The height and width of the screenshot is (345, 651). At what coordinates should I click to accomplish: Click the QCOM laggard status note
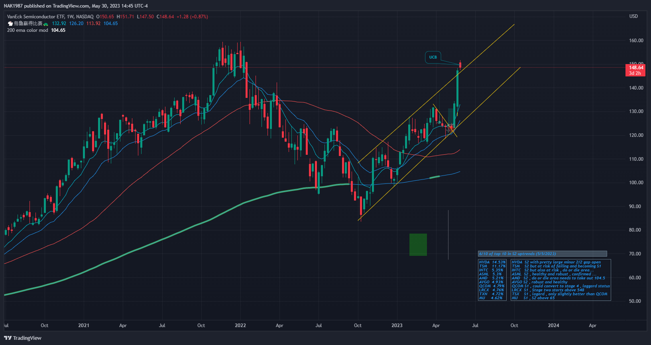point(561,286)
